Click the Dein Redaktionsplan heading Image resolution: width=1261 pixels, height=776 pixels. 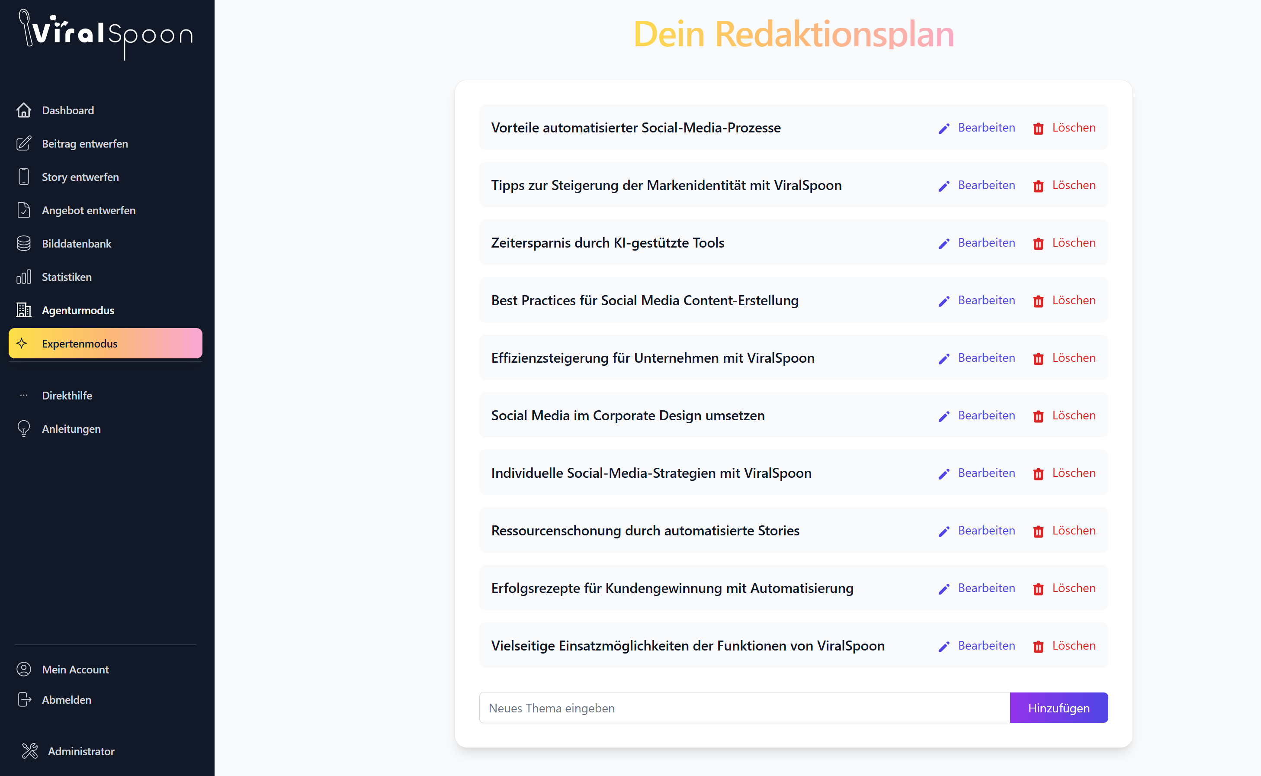point(794,34)
